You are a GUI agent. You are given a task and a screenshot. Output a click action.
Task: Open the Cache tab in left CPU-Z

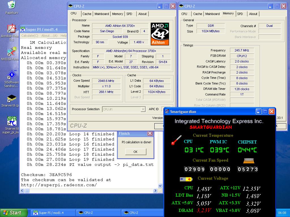87,14
